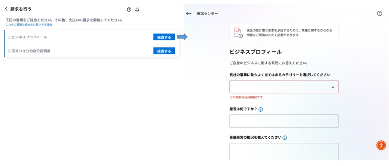Open notifications bell icon
389x166 pixels.
pos(137,9)
